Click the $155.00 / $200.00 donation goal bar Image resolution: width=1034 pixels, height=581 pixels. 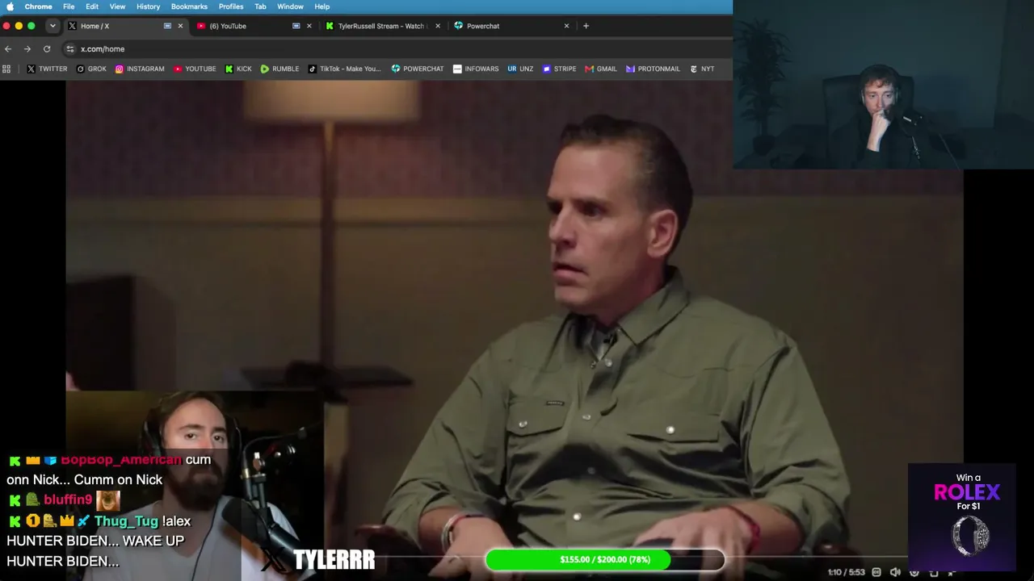tap(605, 559)
